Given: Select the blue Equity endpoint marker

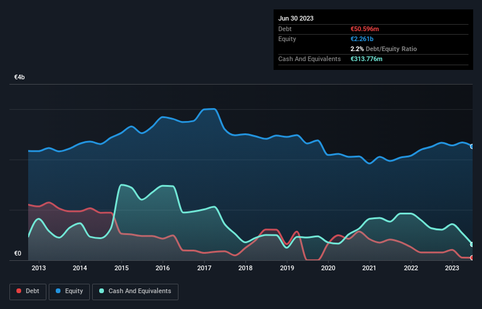Looking at the screenshot, I should point(472,147).
